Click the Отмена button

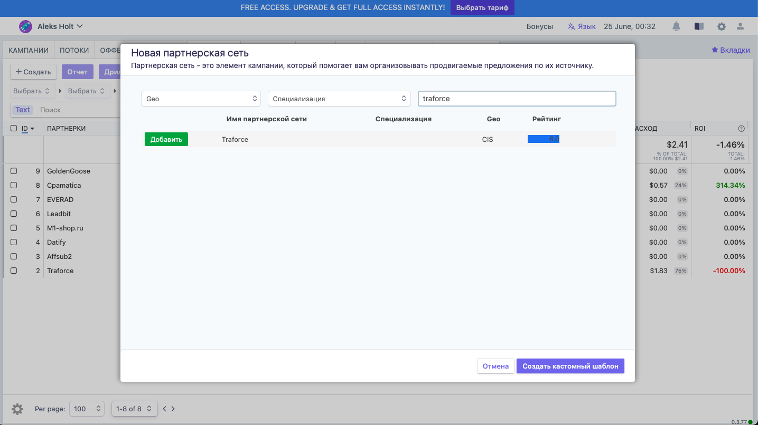pyautogui.click(x=495, y=366)
